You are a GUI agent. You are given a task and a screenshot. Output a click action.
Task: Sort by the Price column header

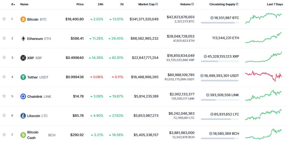pyautogui.click(x=80, y=4)
